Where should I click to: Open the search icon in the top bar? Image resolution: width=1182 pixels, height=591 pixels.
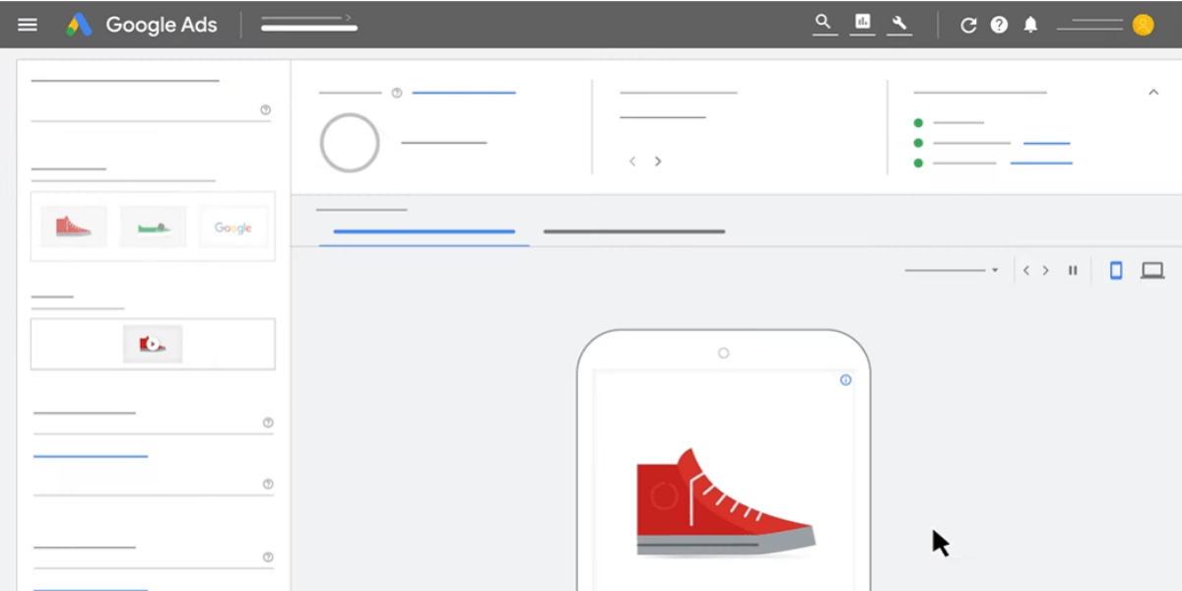coord(824,22)
